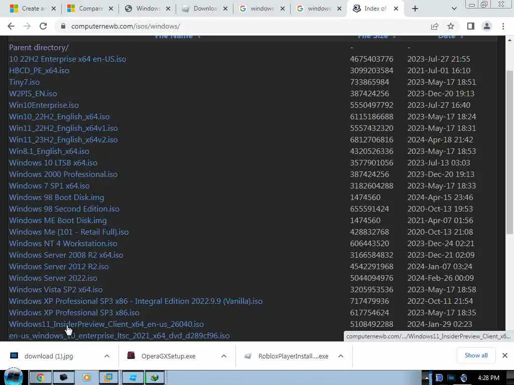This screenshot has height=385, width=514.
Task: Open Windows Me (101 - Retail Full).iso
Action: [69, 232]
